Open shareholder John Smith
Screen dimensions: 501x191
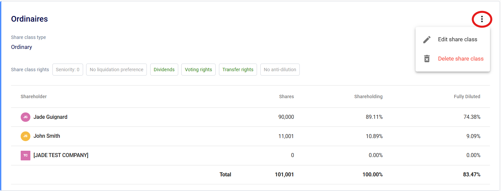point(47,136)
